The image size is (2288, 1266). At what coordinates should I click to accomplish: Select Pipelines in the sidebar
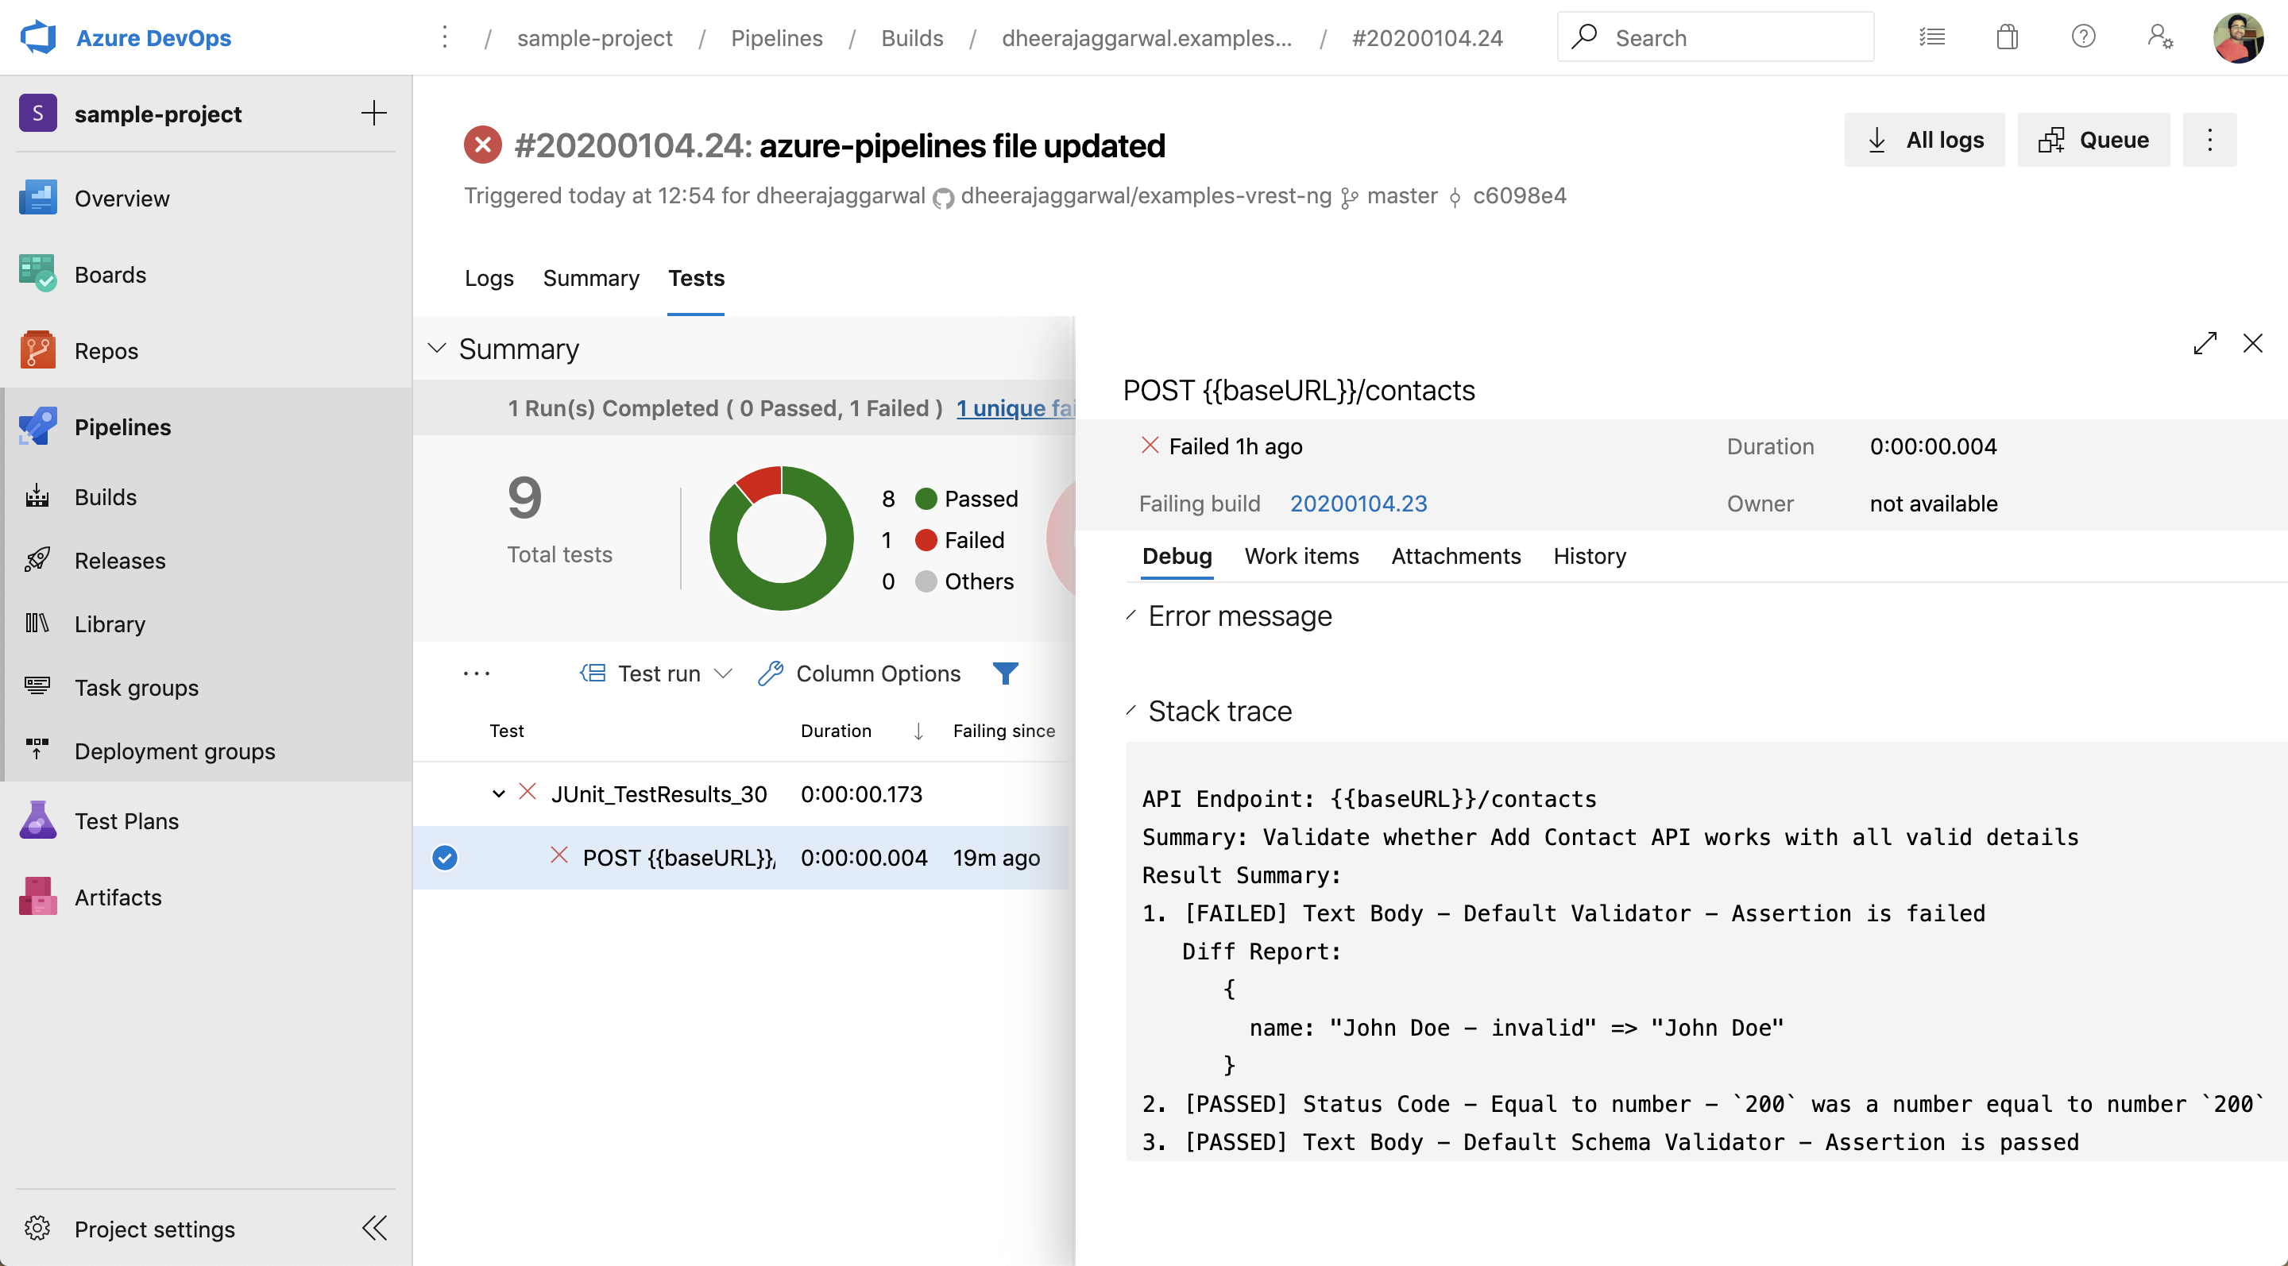[x=206, y=427]
